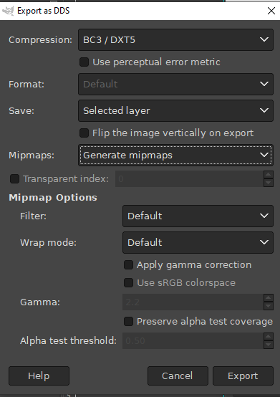Click the Gamma value field showing 2.2
280x397 pixels.
click(x=193, y=302)
